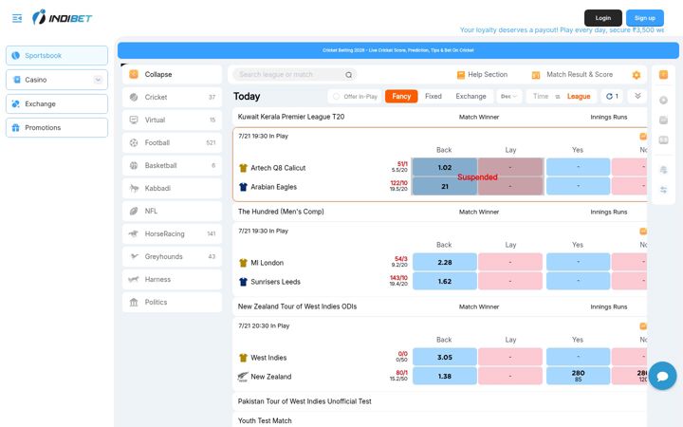Screen dimensions: 683x427
Task: Click the sliders icon in the right sidebar
Action: [x=663, y=190]
